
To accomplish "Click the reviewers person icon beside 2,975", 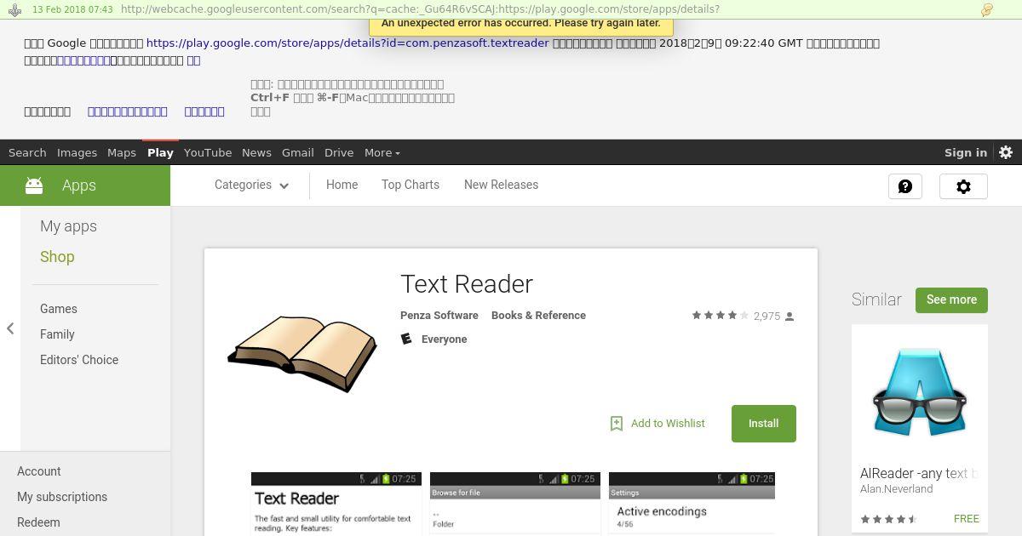I will [789, 316].
